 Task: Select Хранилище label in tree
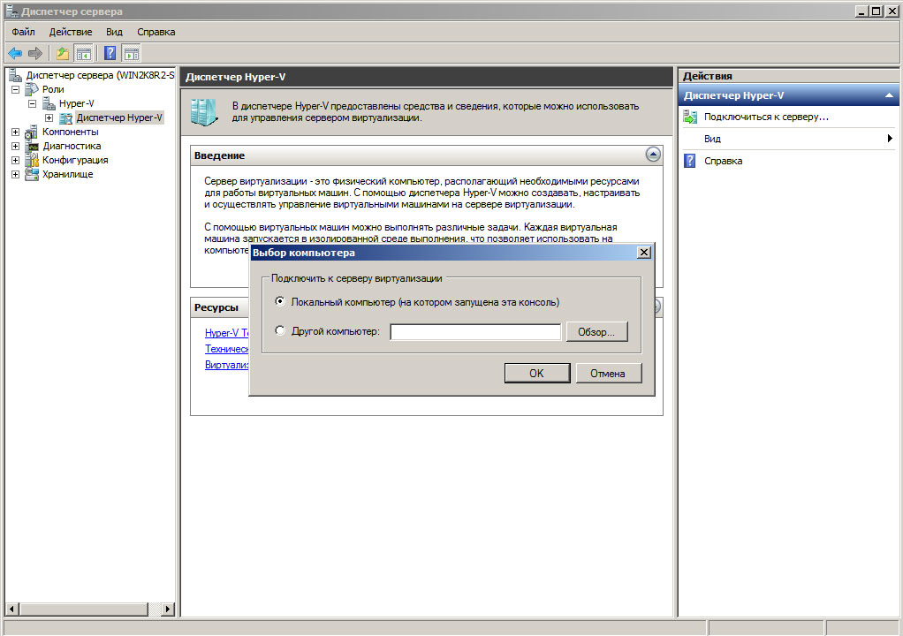[67, 174]
